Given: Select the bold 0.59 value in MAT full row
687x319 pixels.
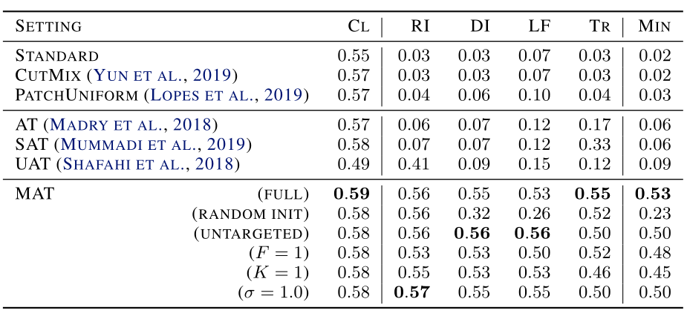Looking at the screenshot, I should tap(352, 195).
